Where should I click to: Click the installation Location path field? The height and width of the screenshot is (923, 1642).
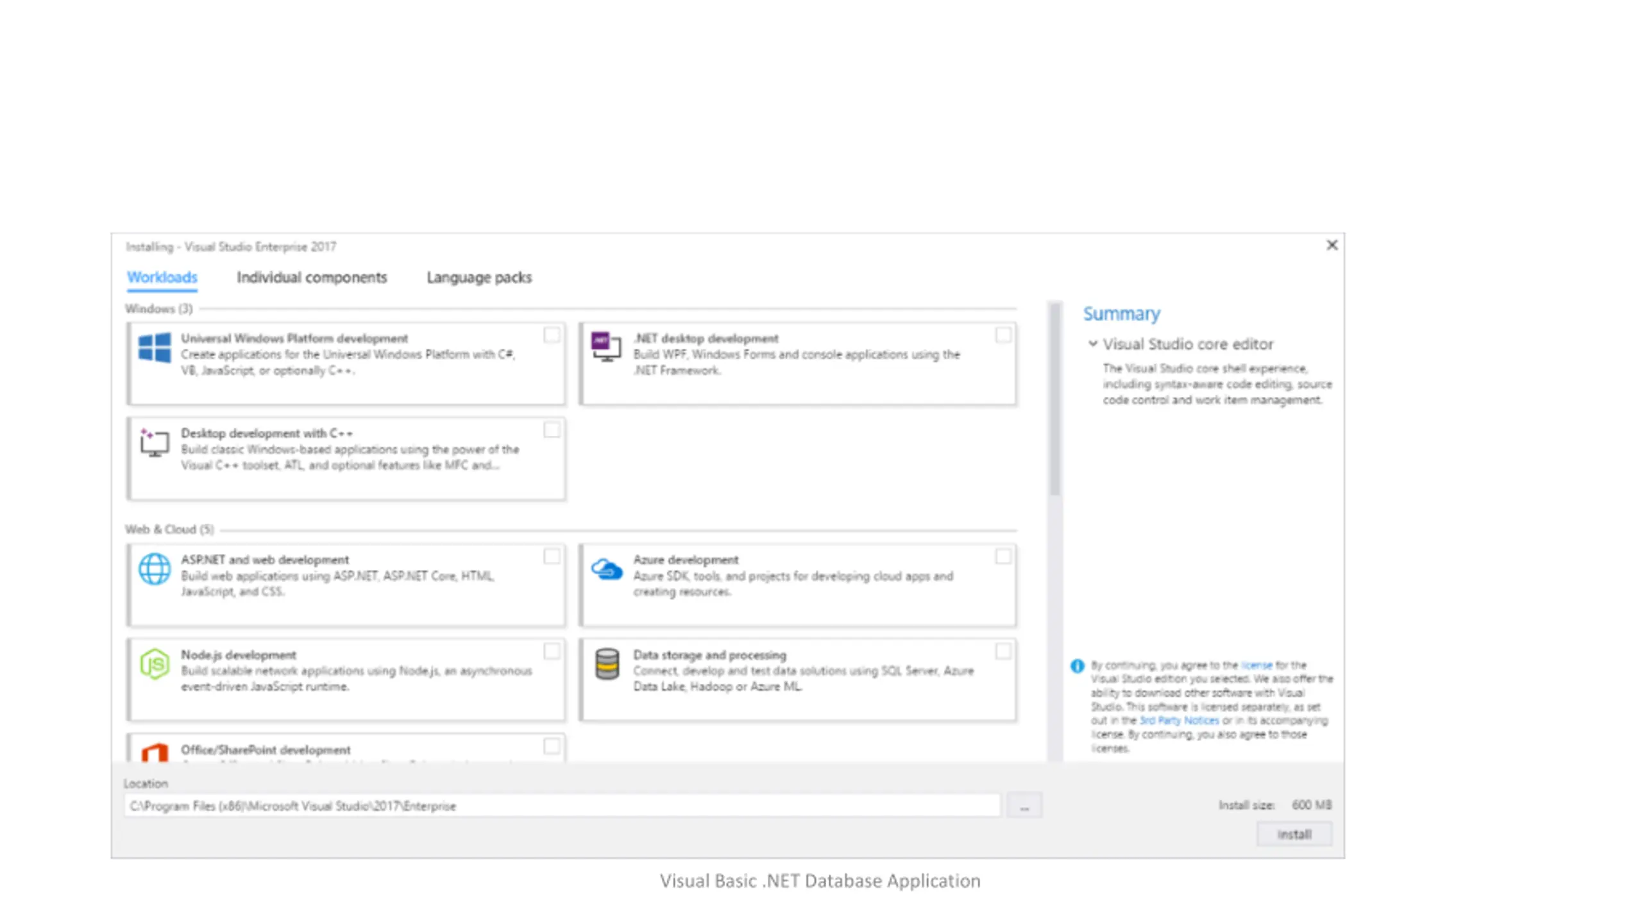click(562, 806)
